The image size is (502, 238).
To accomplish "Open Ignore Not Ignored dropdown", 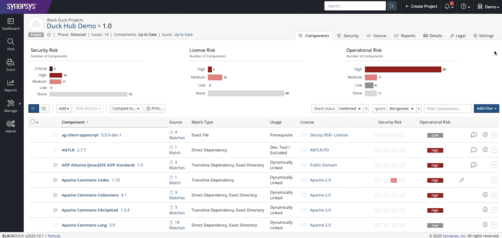I will coord(401,109).
